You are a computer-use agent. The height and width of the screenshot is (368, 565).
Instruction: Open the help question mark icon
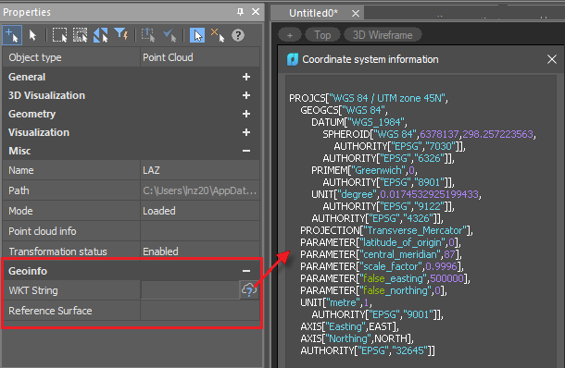238,35
